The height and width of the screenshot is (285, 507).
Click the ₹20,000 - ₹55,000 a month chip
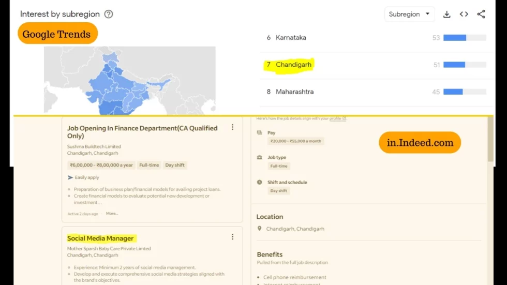point(295,141)
